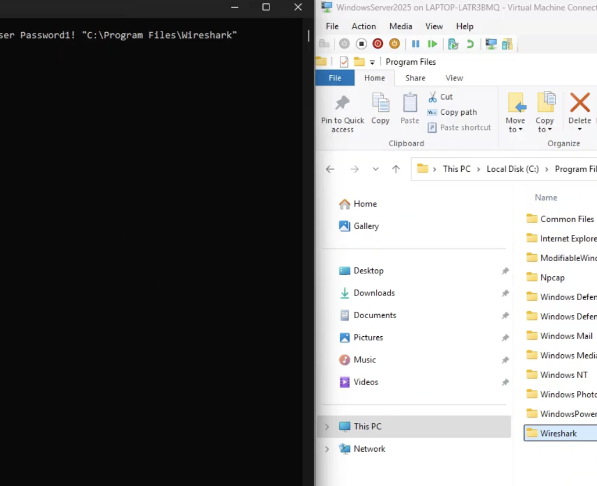Pause the virtual machine

coord(416,44)
